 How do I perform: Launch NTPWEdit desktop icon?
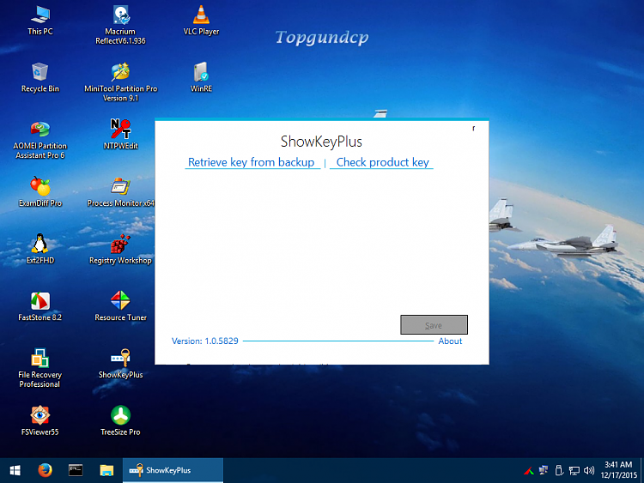click(x=120, y=134)
